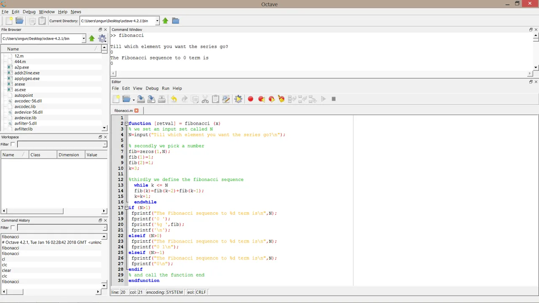The width and height of the screenshot is (539, 303).
Task: Click Paste icon in main toolbar
Action: click(x=42, y=21)
